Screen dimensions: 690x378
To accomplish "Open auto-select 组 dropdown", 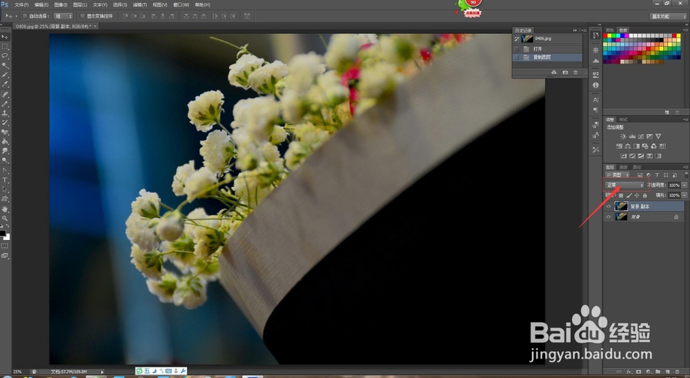I will tap(63, 16).
